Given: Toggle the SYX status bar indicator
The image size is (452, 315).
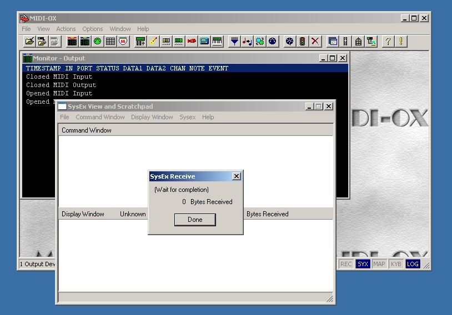Looking at the screenshot, I should coord(363,264).
